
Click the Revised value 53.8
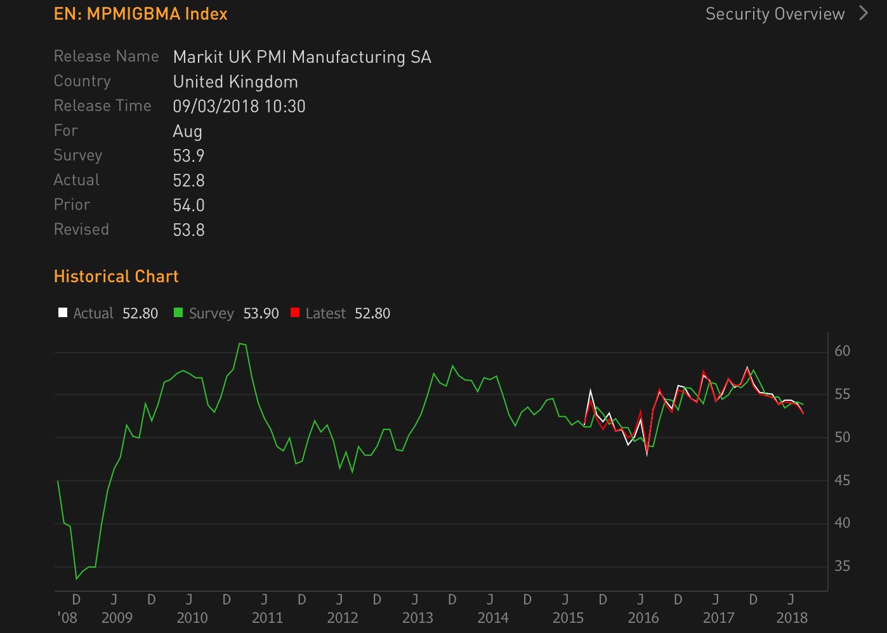(188, 230)
